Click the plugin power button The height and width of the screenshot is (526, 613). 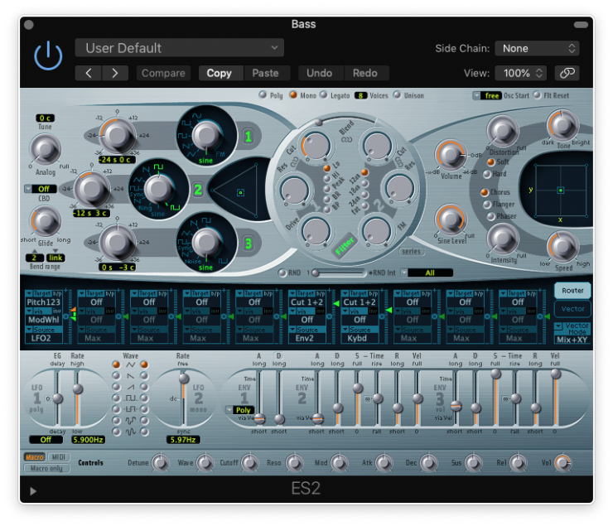click(48, 55)
